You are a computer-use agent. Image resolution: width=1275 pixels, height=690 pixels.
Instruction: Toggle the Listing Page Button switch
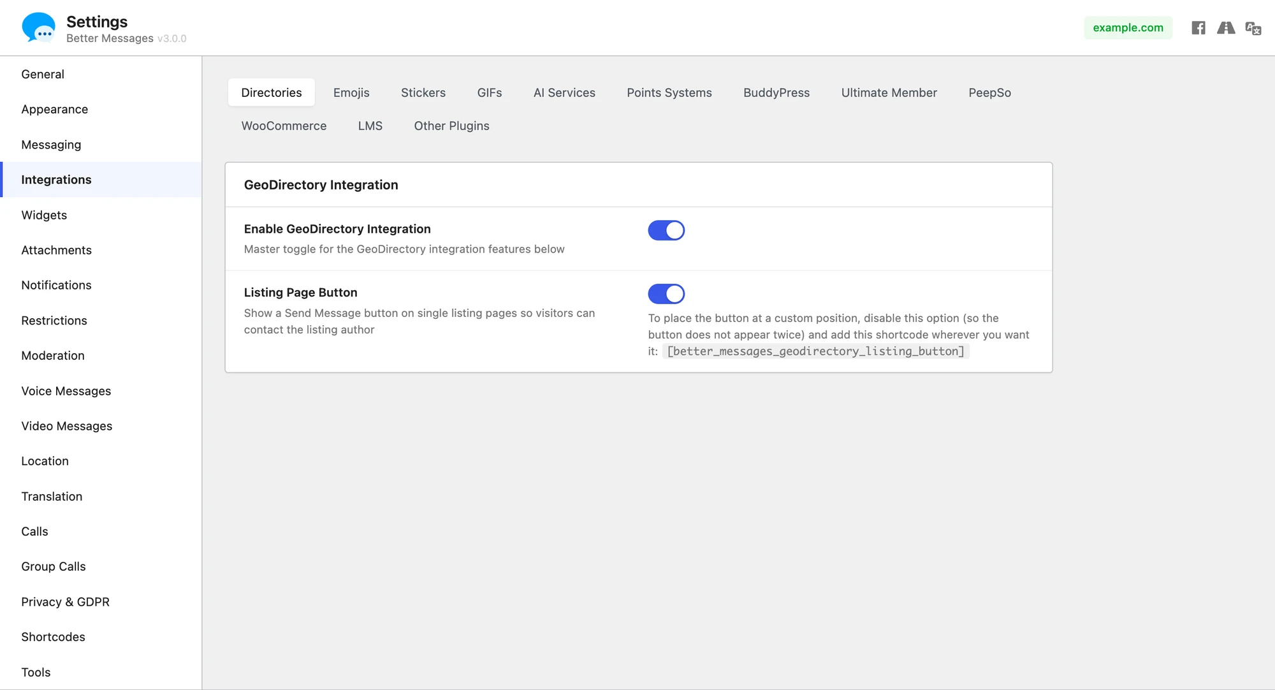coord(666,294)
